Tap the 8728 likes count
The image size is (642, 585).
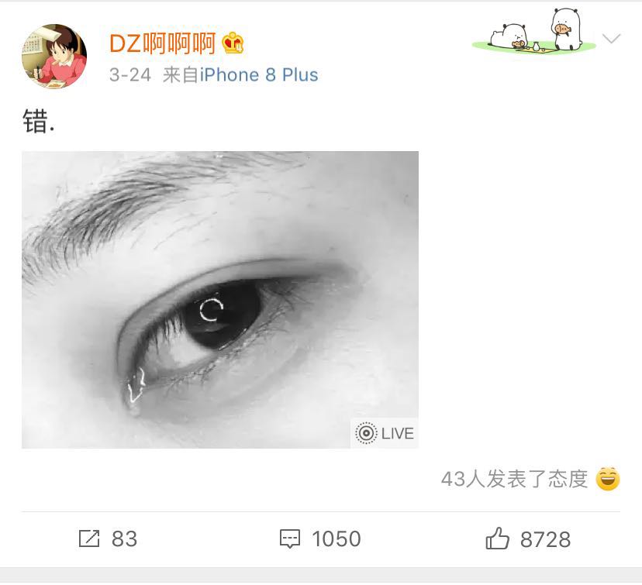coord(545,539)
